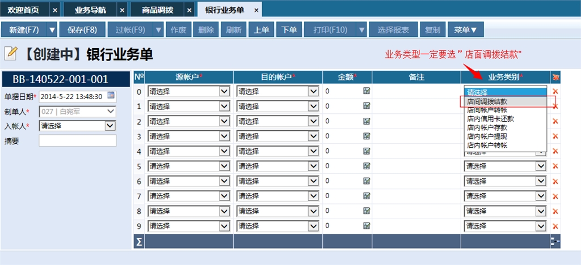Delete row 9 with red X
The image size is (581, 265).
click(555, 226)
